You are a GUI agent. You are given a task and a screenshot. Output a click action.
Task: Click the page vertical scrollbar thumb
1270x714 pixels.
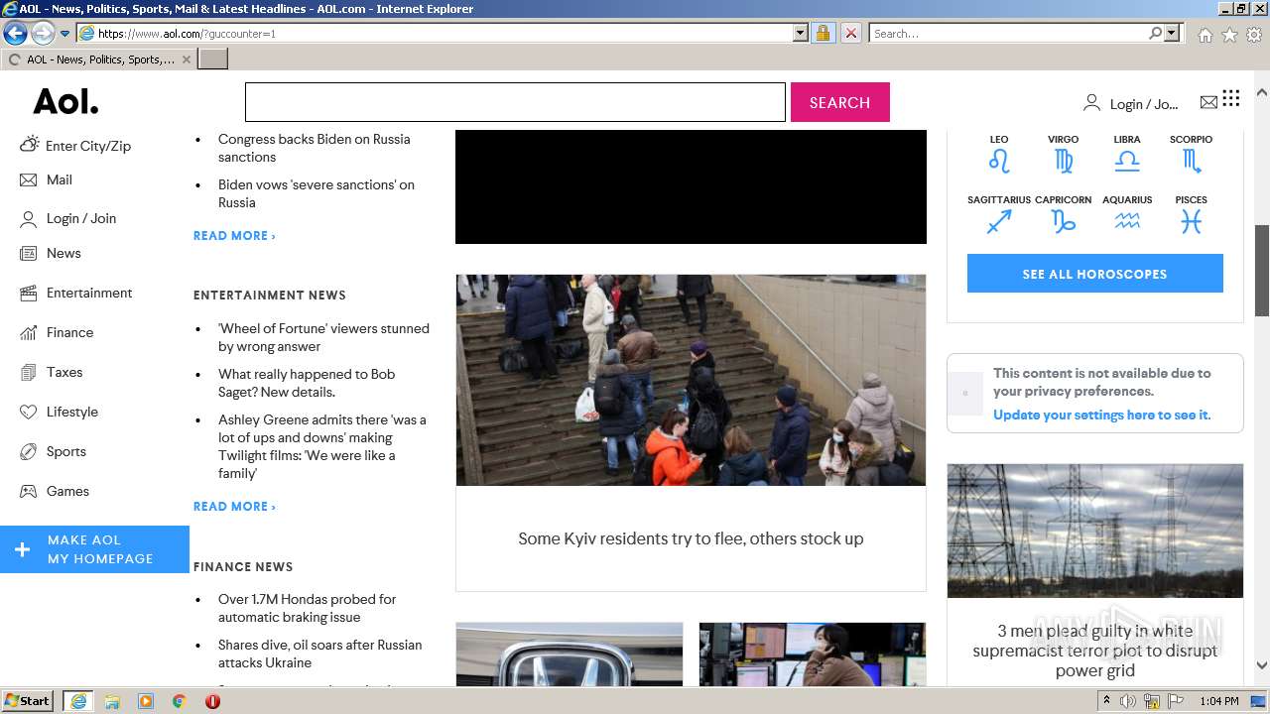[x=1262, y=271]
